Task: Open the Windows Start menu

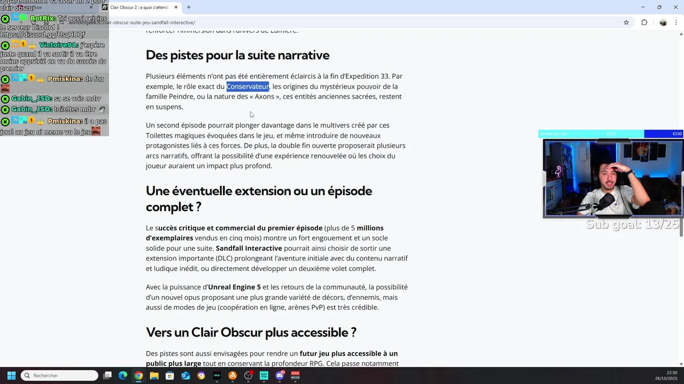Action: tap(11, 375)
